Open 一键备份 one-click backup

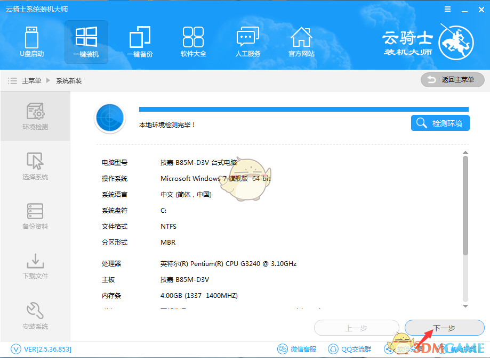(140, 41)
